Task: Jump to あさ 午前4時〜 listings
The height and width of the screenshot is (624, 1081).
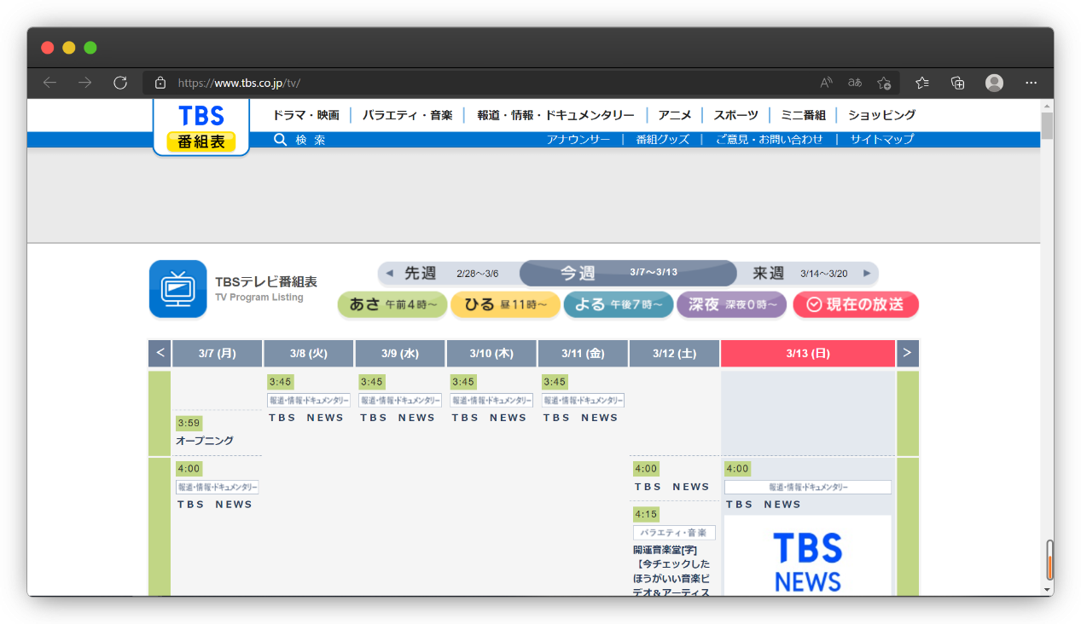Action: click(392, 304)
